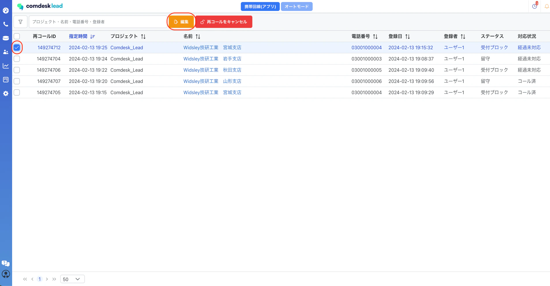This screenshot has height=286, width=550.
Task: Open the filter funnel button
Action: pyautogui.click(x=20, y=22)
